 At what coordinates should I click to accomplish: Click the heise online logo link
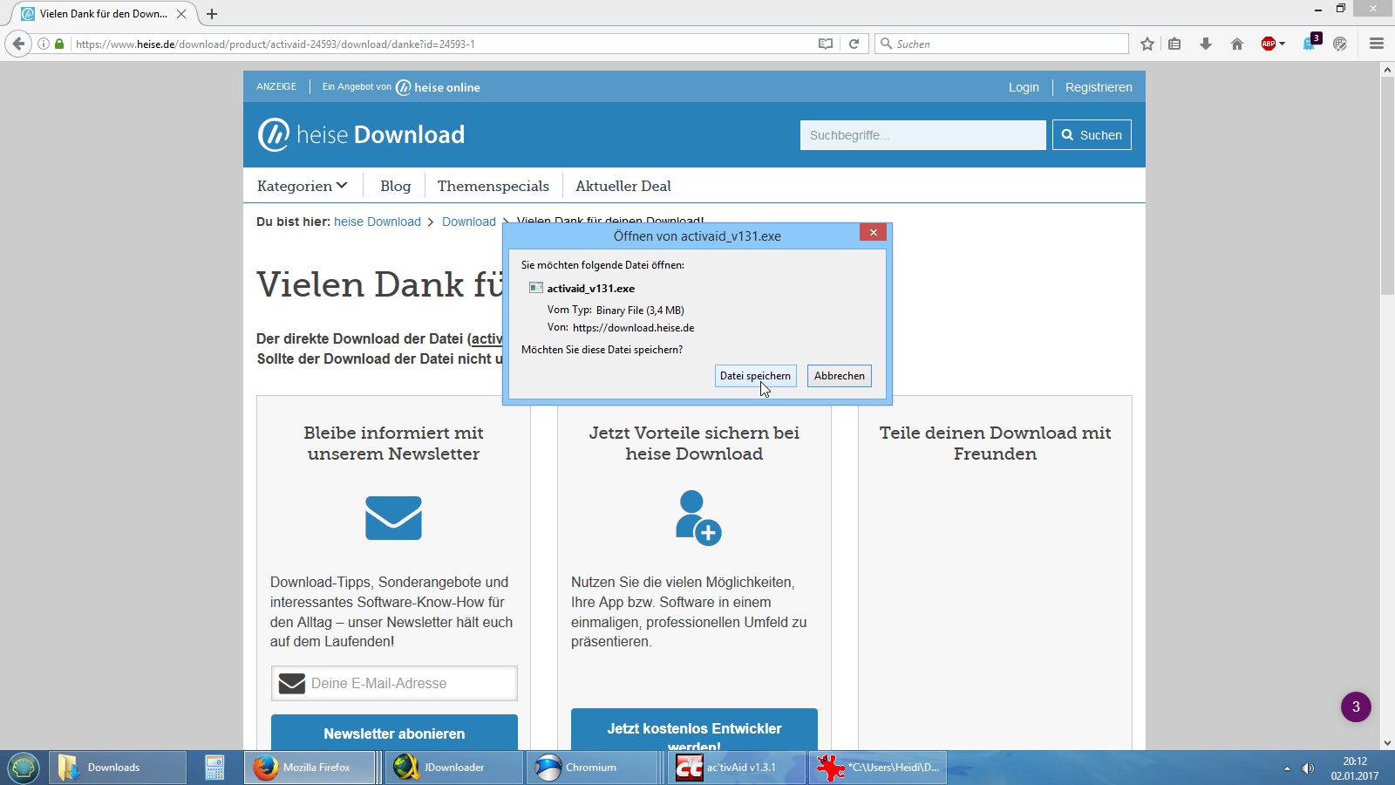point(439,87)
